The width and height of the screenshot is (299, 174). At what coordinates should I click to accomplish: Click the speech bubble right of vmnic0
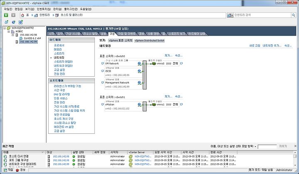click(181, 63)
